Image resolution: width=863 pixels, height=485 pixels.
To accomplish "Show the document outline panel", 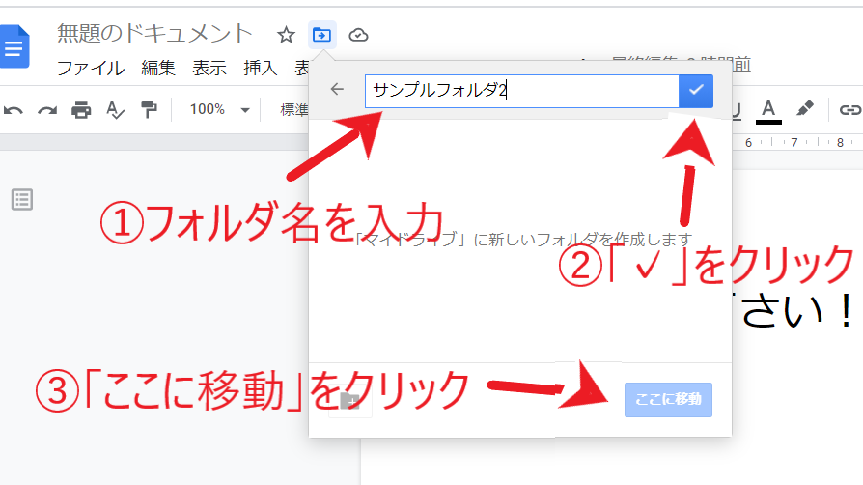I will tap(22, 200).
